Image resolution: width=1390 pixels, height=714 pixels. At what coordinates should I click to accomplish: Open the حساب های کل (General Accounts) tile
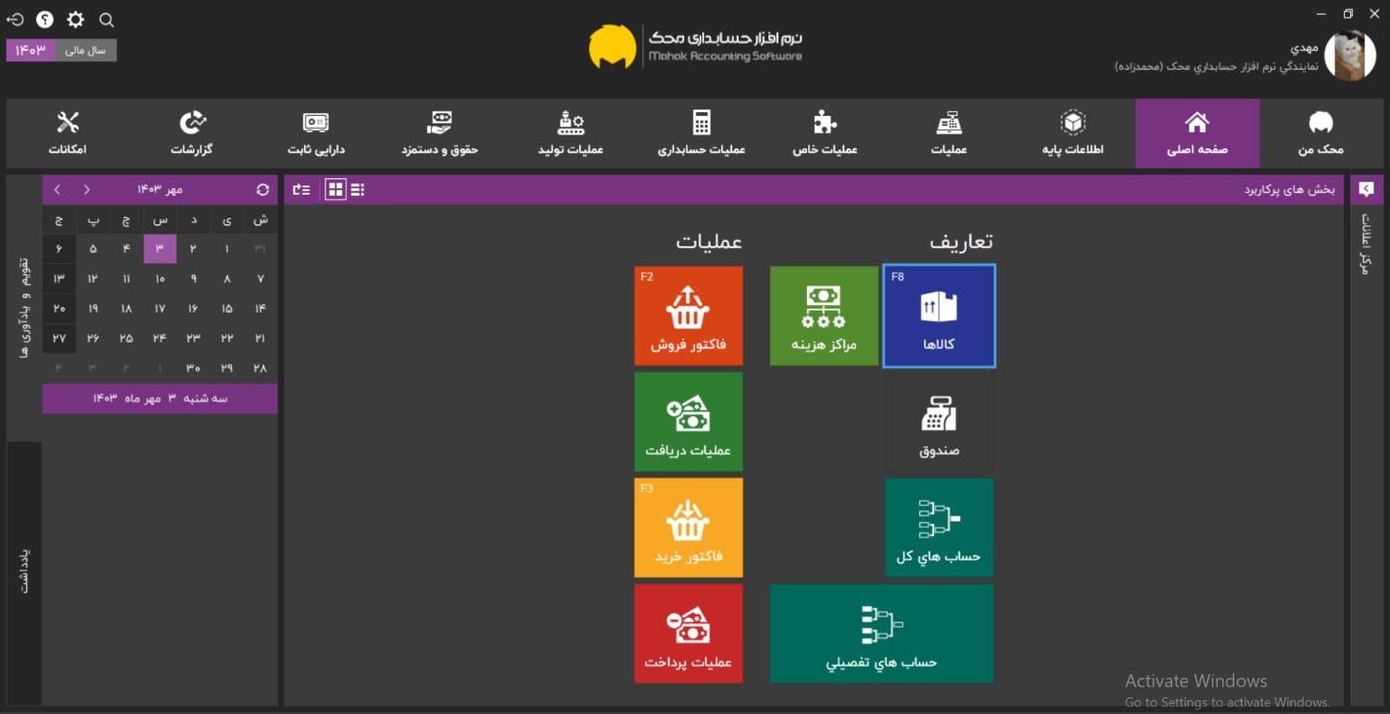click(x=939, y=528)
